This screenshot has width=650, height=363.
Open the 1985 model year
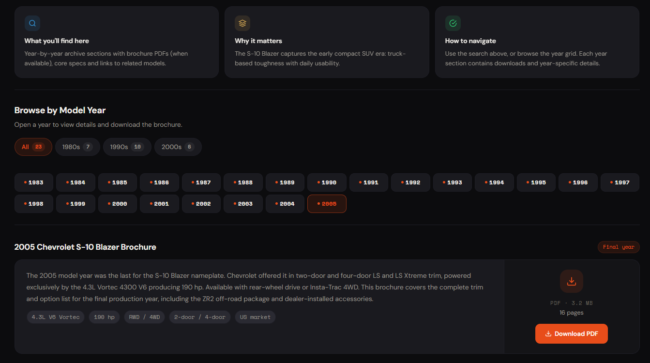coord(118,182)
